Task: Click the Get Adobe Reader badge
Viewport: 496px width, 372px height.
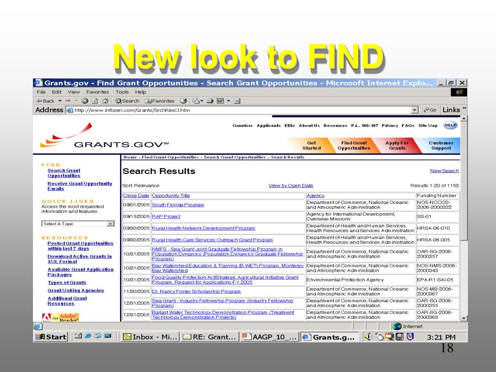Action: click(x=60, y=317)
